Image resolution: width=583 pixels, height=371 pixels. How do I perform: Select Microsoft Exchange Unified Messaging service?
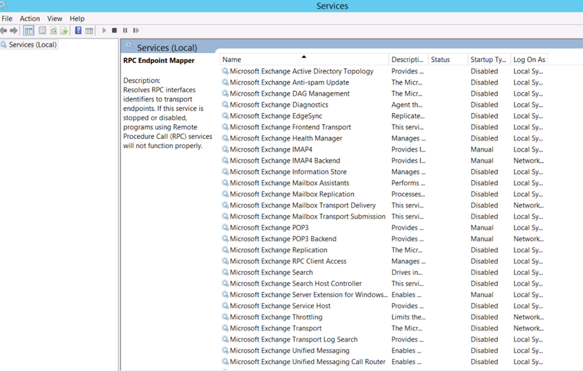coord(289,351)
